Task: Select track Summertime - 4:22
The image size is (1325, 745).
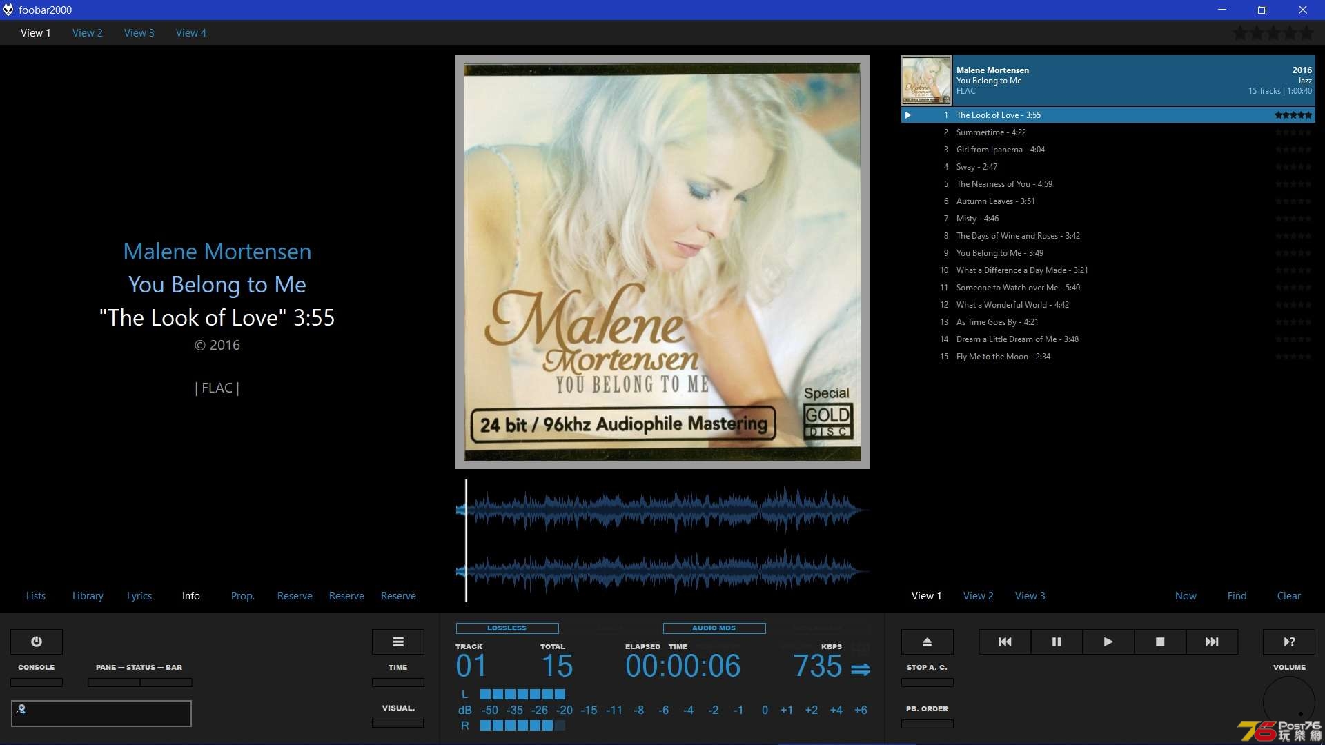Action: point(1108,132)
